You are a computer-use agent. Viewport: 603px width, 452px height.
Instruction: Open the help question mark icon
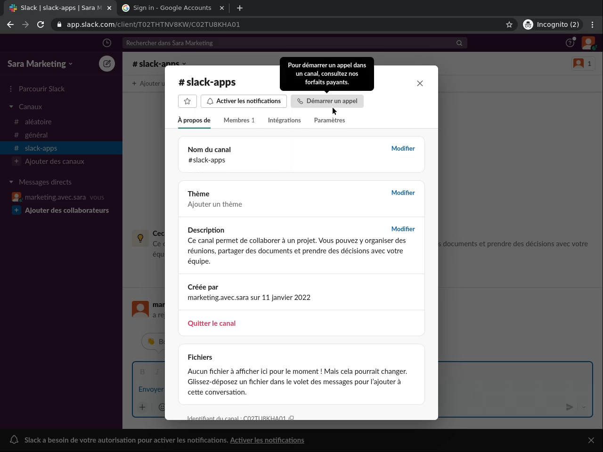570,43
